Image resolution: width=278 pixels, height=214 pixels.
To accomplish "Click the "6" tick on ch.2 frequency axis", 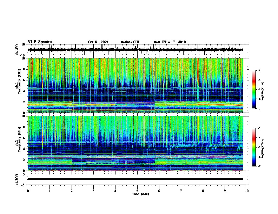I will pyautogui.click(x=24, y=138).
